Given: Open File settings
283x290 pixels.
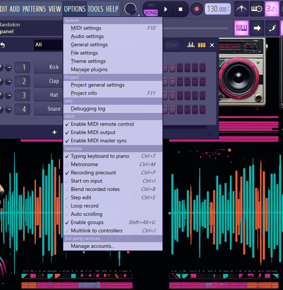Looking at the screenshot, I should point(113,53).
